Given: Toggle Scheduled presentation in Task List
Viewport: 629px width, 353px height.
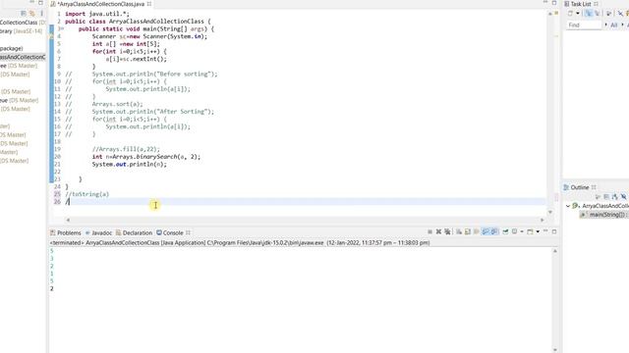Looking at the screenshot, I should pos(597,13).
